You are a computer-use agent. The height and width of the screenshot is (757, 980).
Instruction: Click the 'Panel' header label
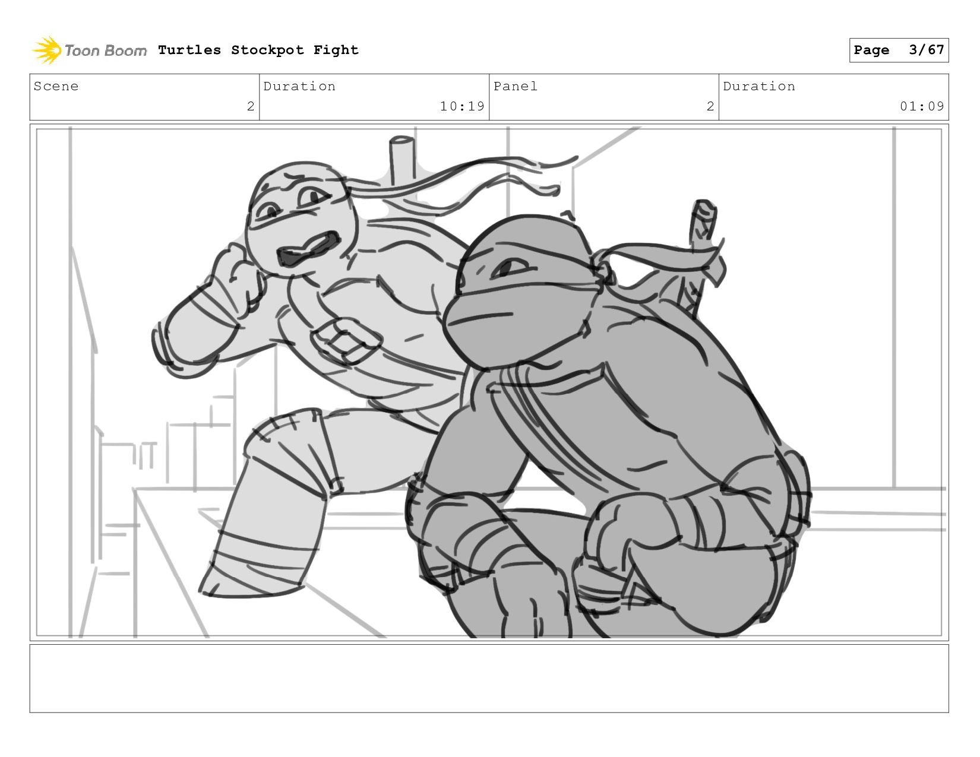[x=516, y=86]
